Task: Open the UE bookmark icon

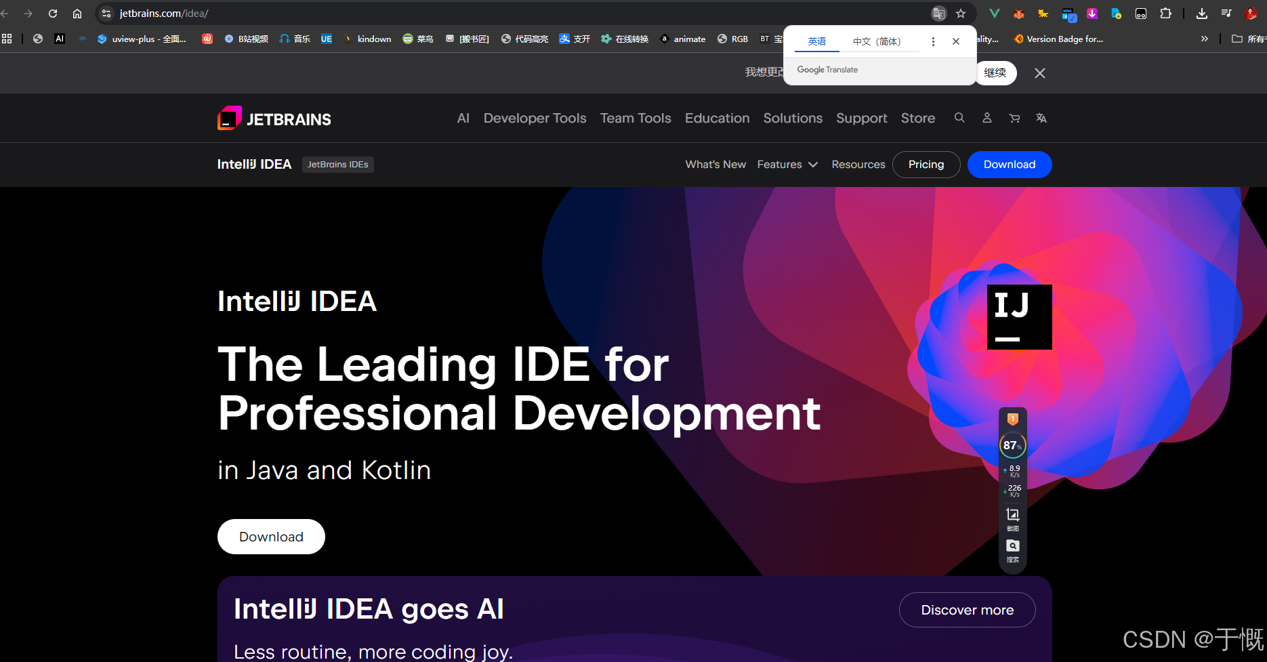Action: tap(327, 39)
